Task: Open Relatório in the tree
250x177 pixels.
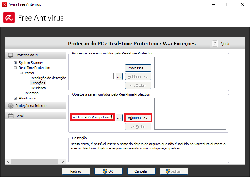Action: (x=31, y=93)
